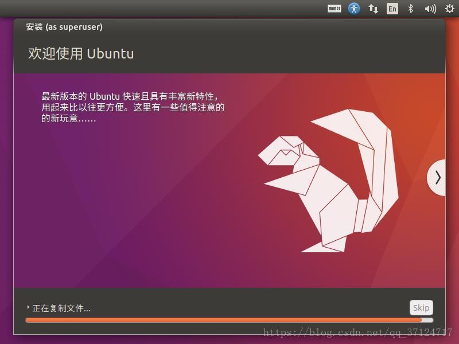Screen dimensions: 459x344
Task: Open the system power gear menu
Action: [x=449, y=9]
